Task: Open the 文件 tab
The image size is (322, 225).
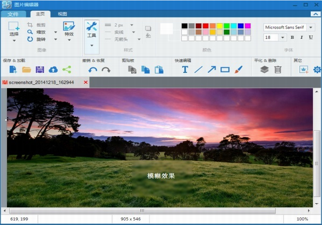Action: 13,14
